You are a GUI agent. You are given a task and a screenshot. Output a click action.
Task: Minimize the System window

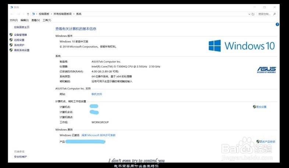(x=255, y=7)
